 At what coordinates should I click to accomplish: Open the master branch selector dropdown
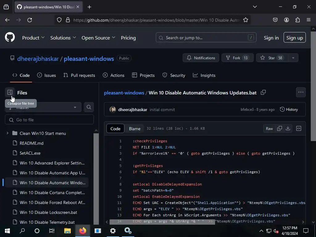tap(43, 107)
